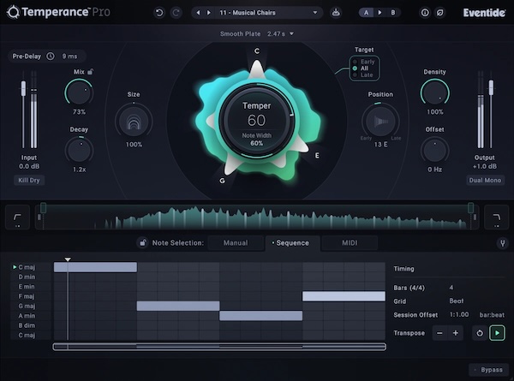Click left waveform range handle
Image resolution: width=514 pixels, height=381 pixels.
point(43,208)
